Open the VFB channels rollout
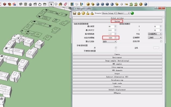This screenshot has width=171, height=107. (x=117, y=70)
